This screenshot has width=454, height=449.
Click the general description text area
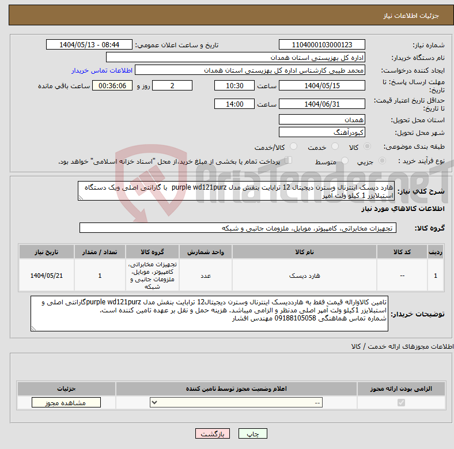click(236, 191)
